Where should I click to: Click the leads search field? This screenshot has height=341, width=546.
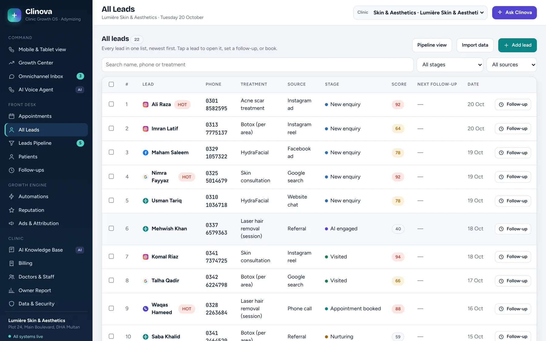(258, 65)
